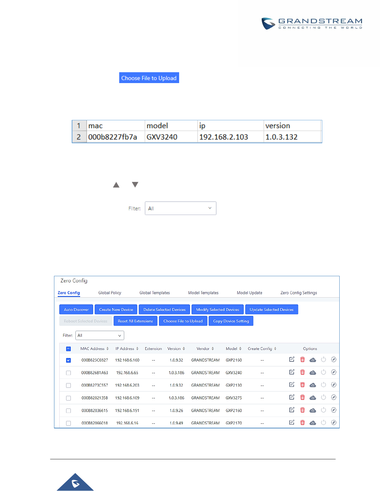Reboot power icon for device 000B8282135B
The height and width of the screenshot is (491, 380).
[x=323, y=397]
